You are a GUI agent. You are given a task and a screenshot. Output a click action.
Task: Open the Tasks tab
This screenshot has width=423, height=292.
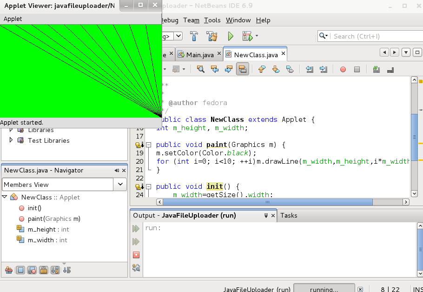point(289,215)
